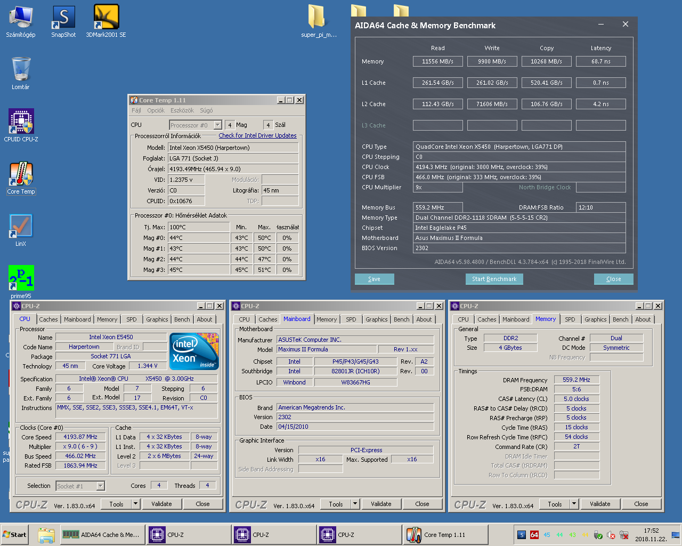Click the Memory Read 11556 MB/s field
The width and height of the screenshot is (682, 546).
[x=438, y=61]
